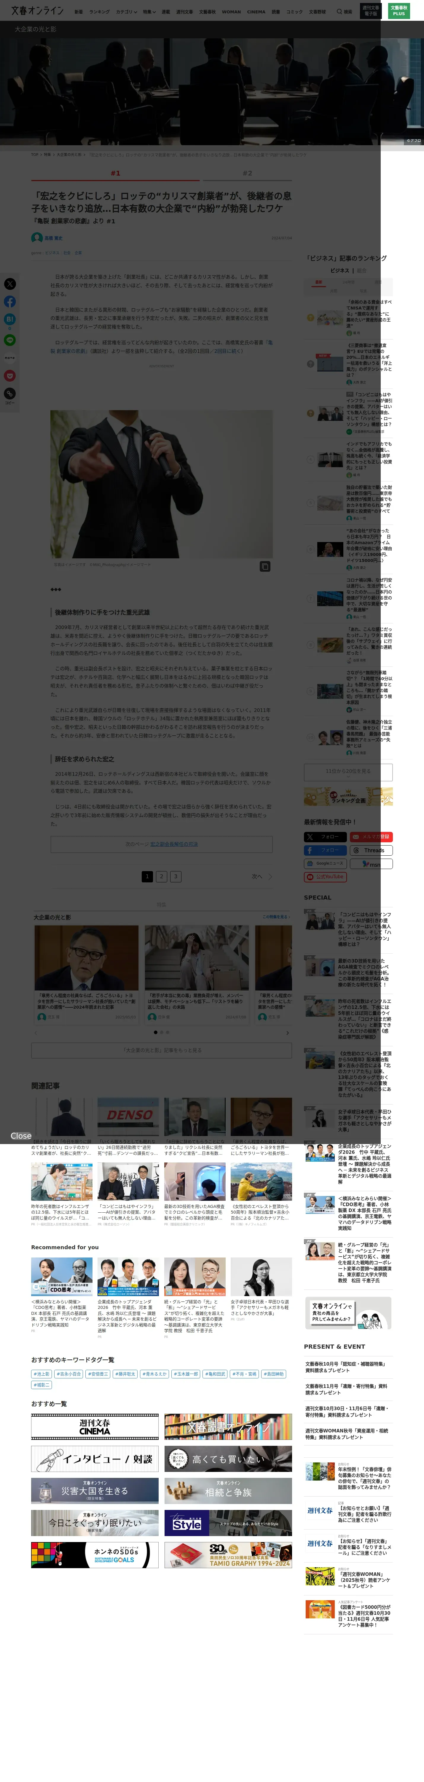The image size is (424, 1782).
Task: Open TAMIO GRAPHY 1994-2024 banner
Action: pos(228,1555)
